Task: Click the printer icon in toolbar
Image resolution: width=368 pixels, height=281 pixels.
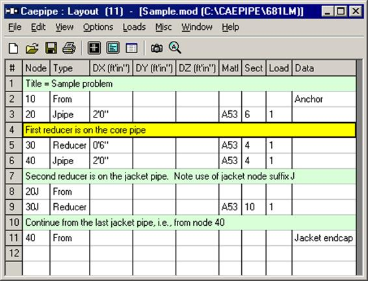Action: (69, 48)
